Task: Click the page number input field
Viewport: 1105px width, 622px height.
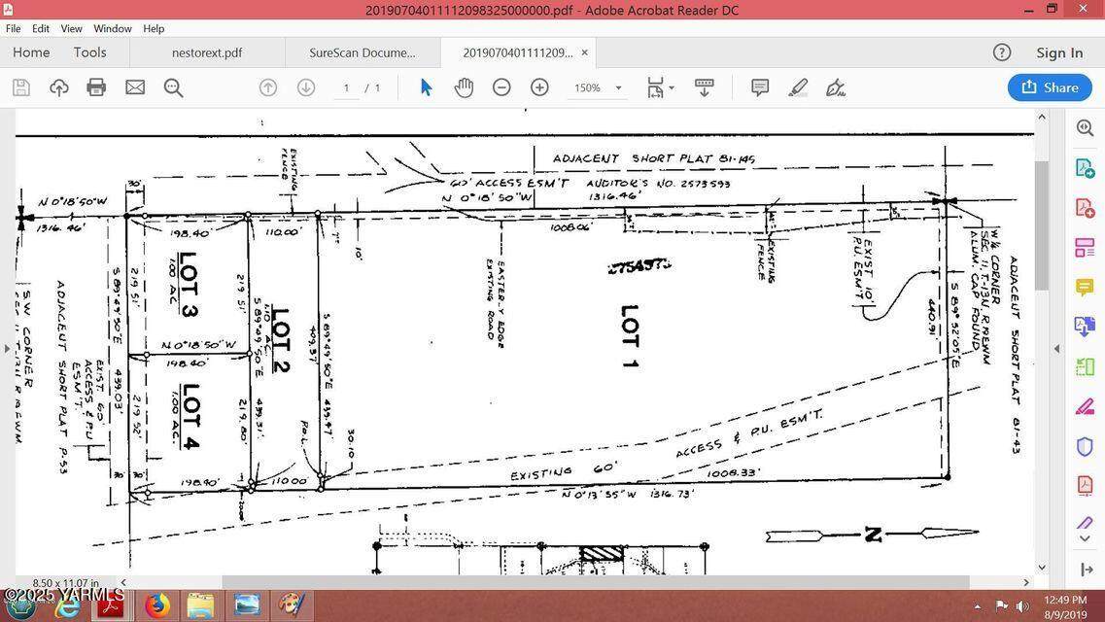Action: tap(346, 88)
